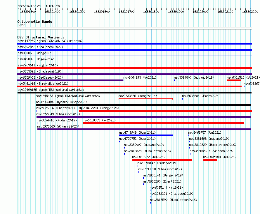
Task: Click the red nsv6005108 (Wu2021) bar
Action: [210, 160]
